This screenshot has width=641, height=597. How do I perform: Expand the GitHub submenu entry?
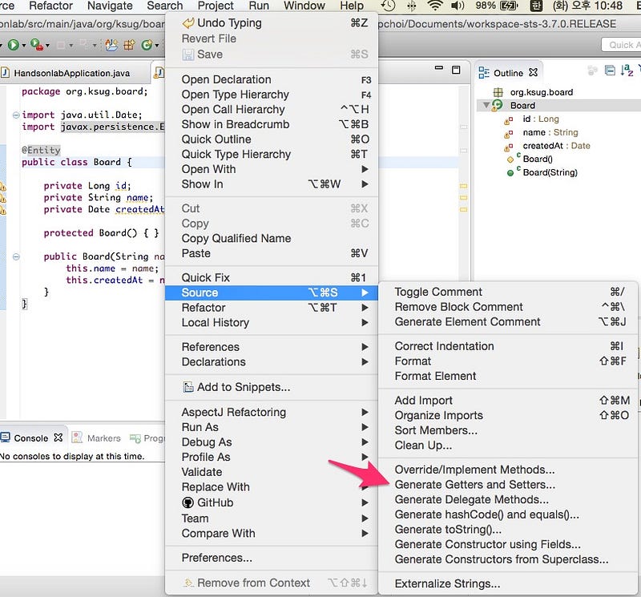pyautogui.click(x=272, y=502)
